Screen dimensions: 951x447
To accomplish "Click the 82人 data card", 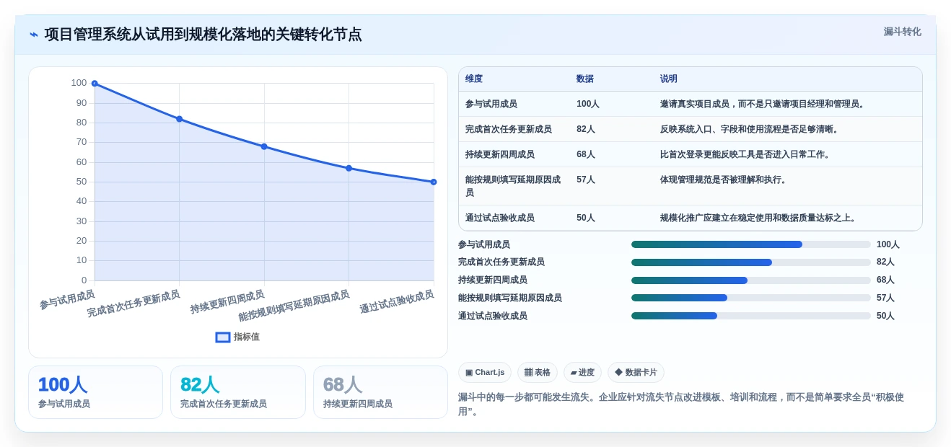I will (238, 392).
